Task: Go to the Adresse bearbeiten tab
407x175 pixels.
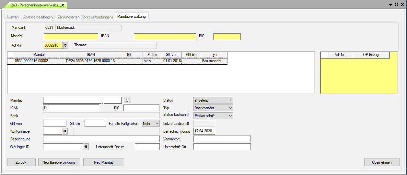Action: coord(38,17)
